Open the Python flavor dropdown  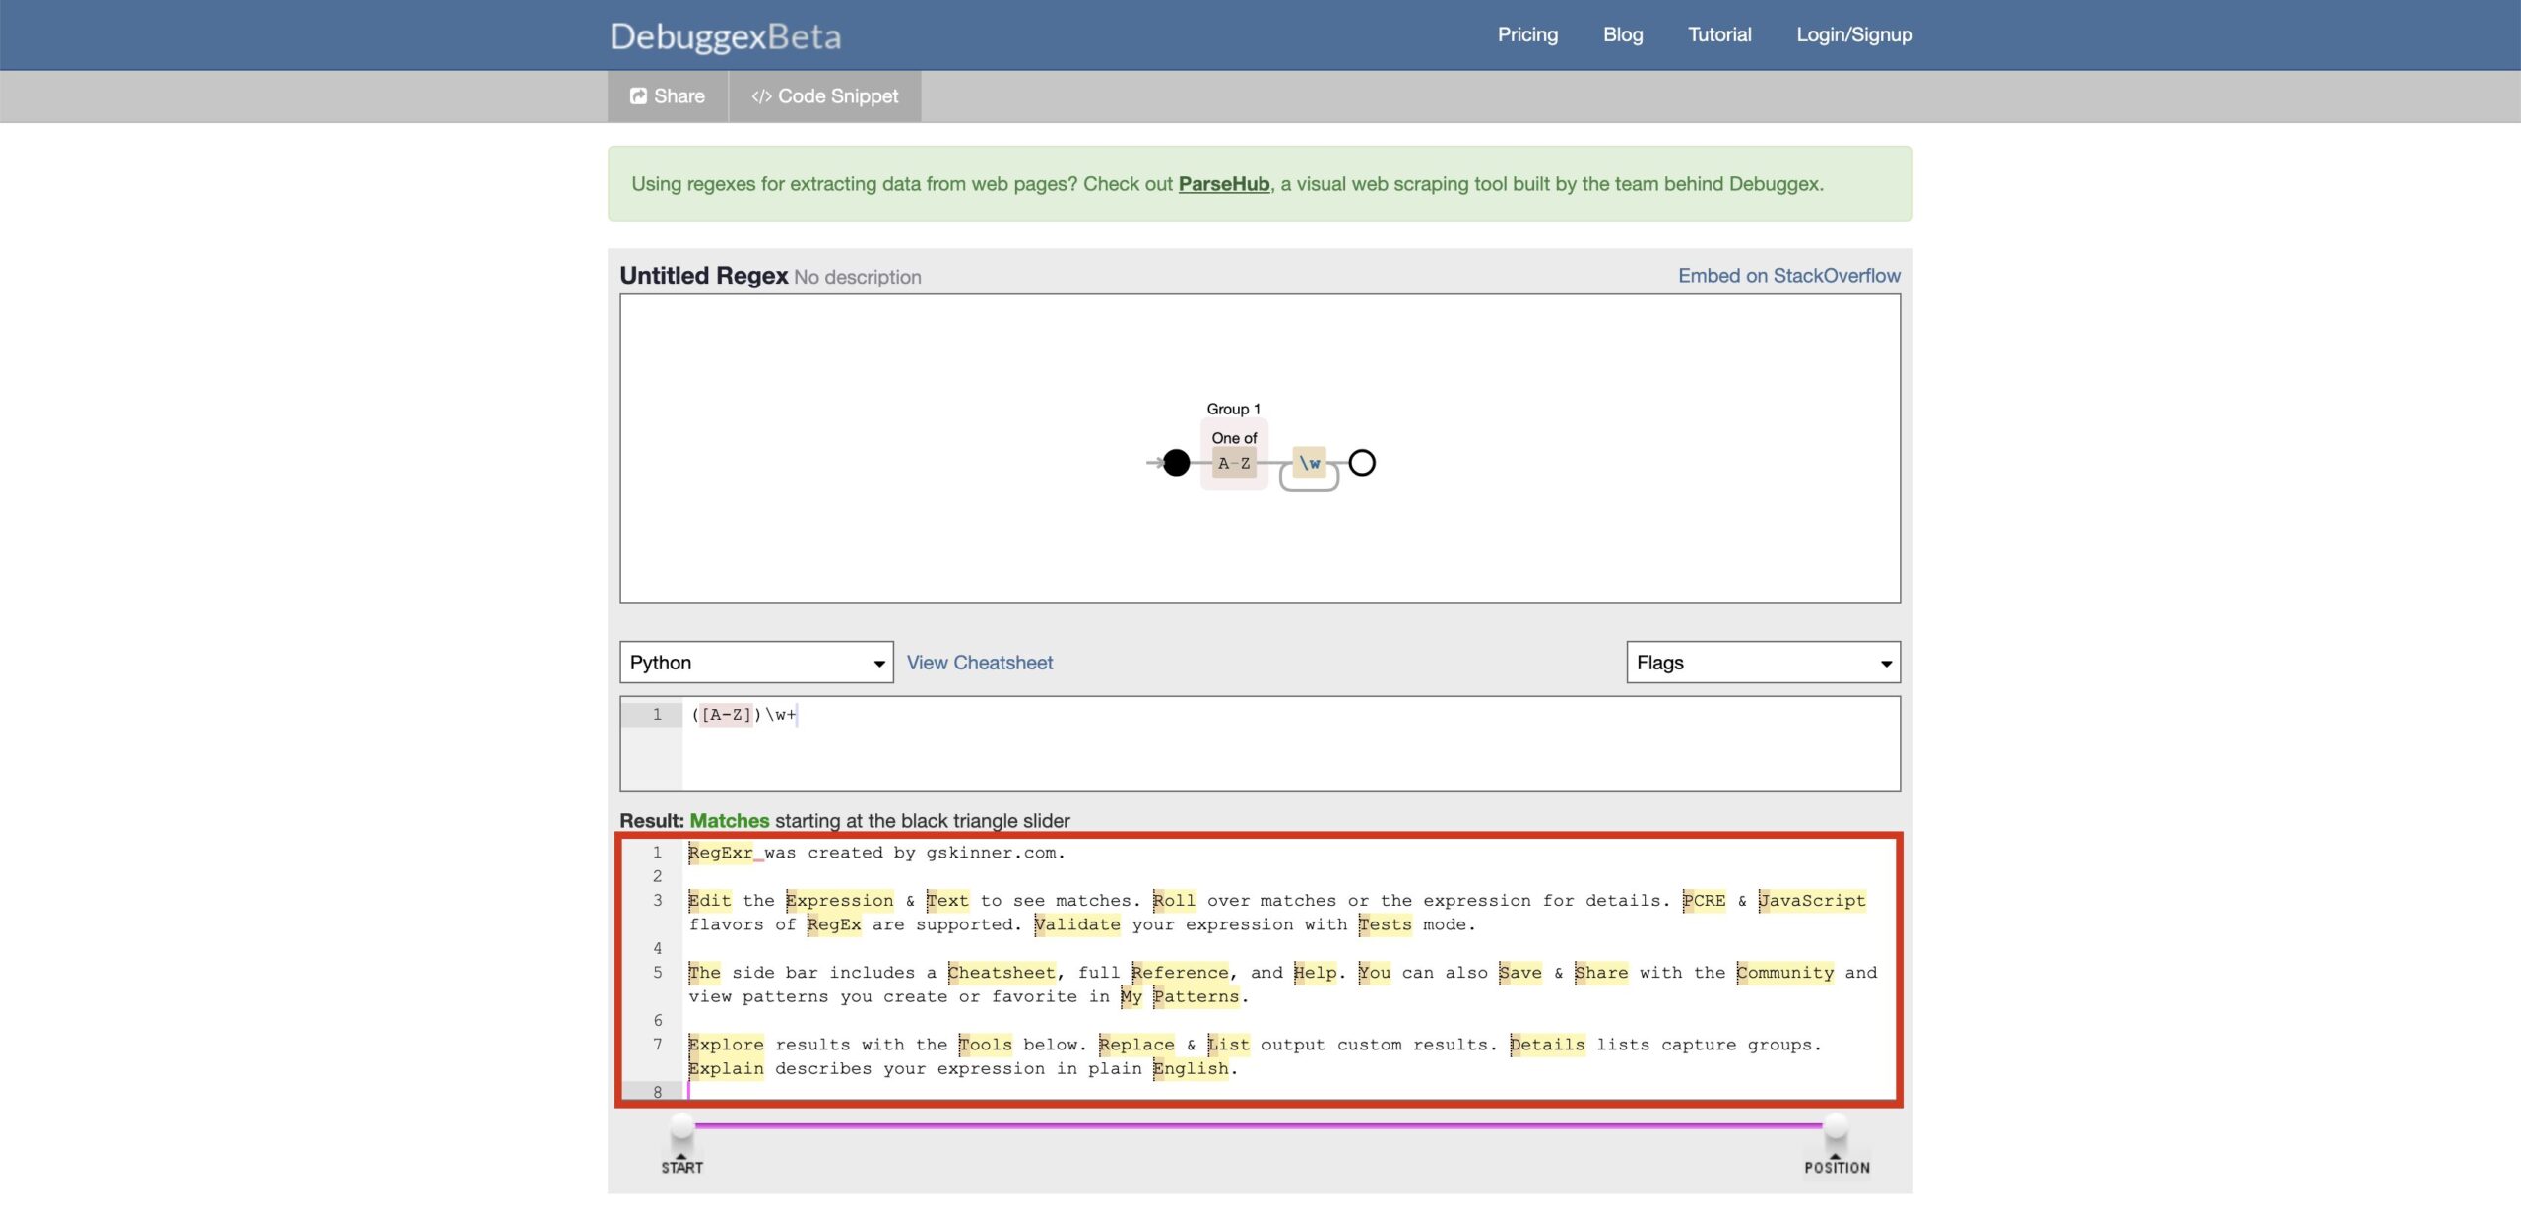pos(756,663)
